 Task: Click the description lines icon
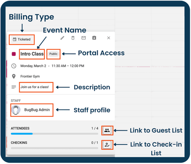14,87
